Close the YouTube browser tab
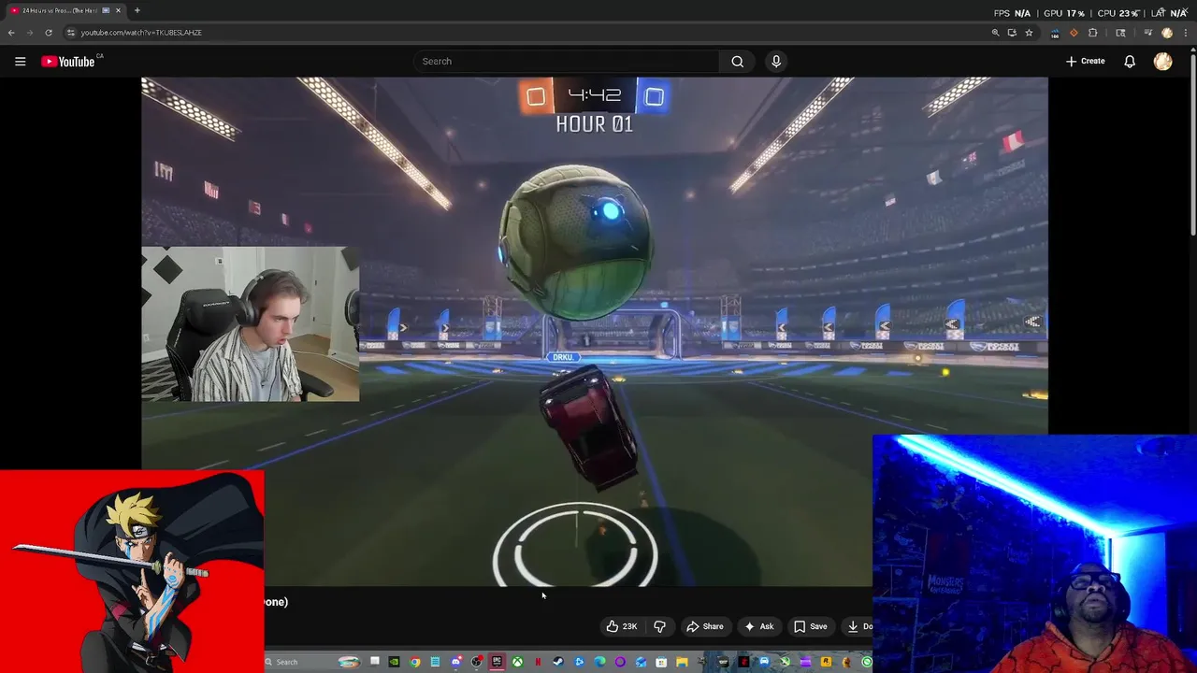 (x=118, y=10)
